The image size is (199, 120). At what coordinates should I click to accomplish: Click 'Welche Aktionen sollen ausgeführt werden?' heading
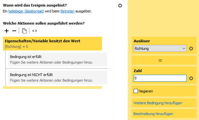coord(44,23)
